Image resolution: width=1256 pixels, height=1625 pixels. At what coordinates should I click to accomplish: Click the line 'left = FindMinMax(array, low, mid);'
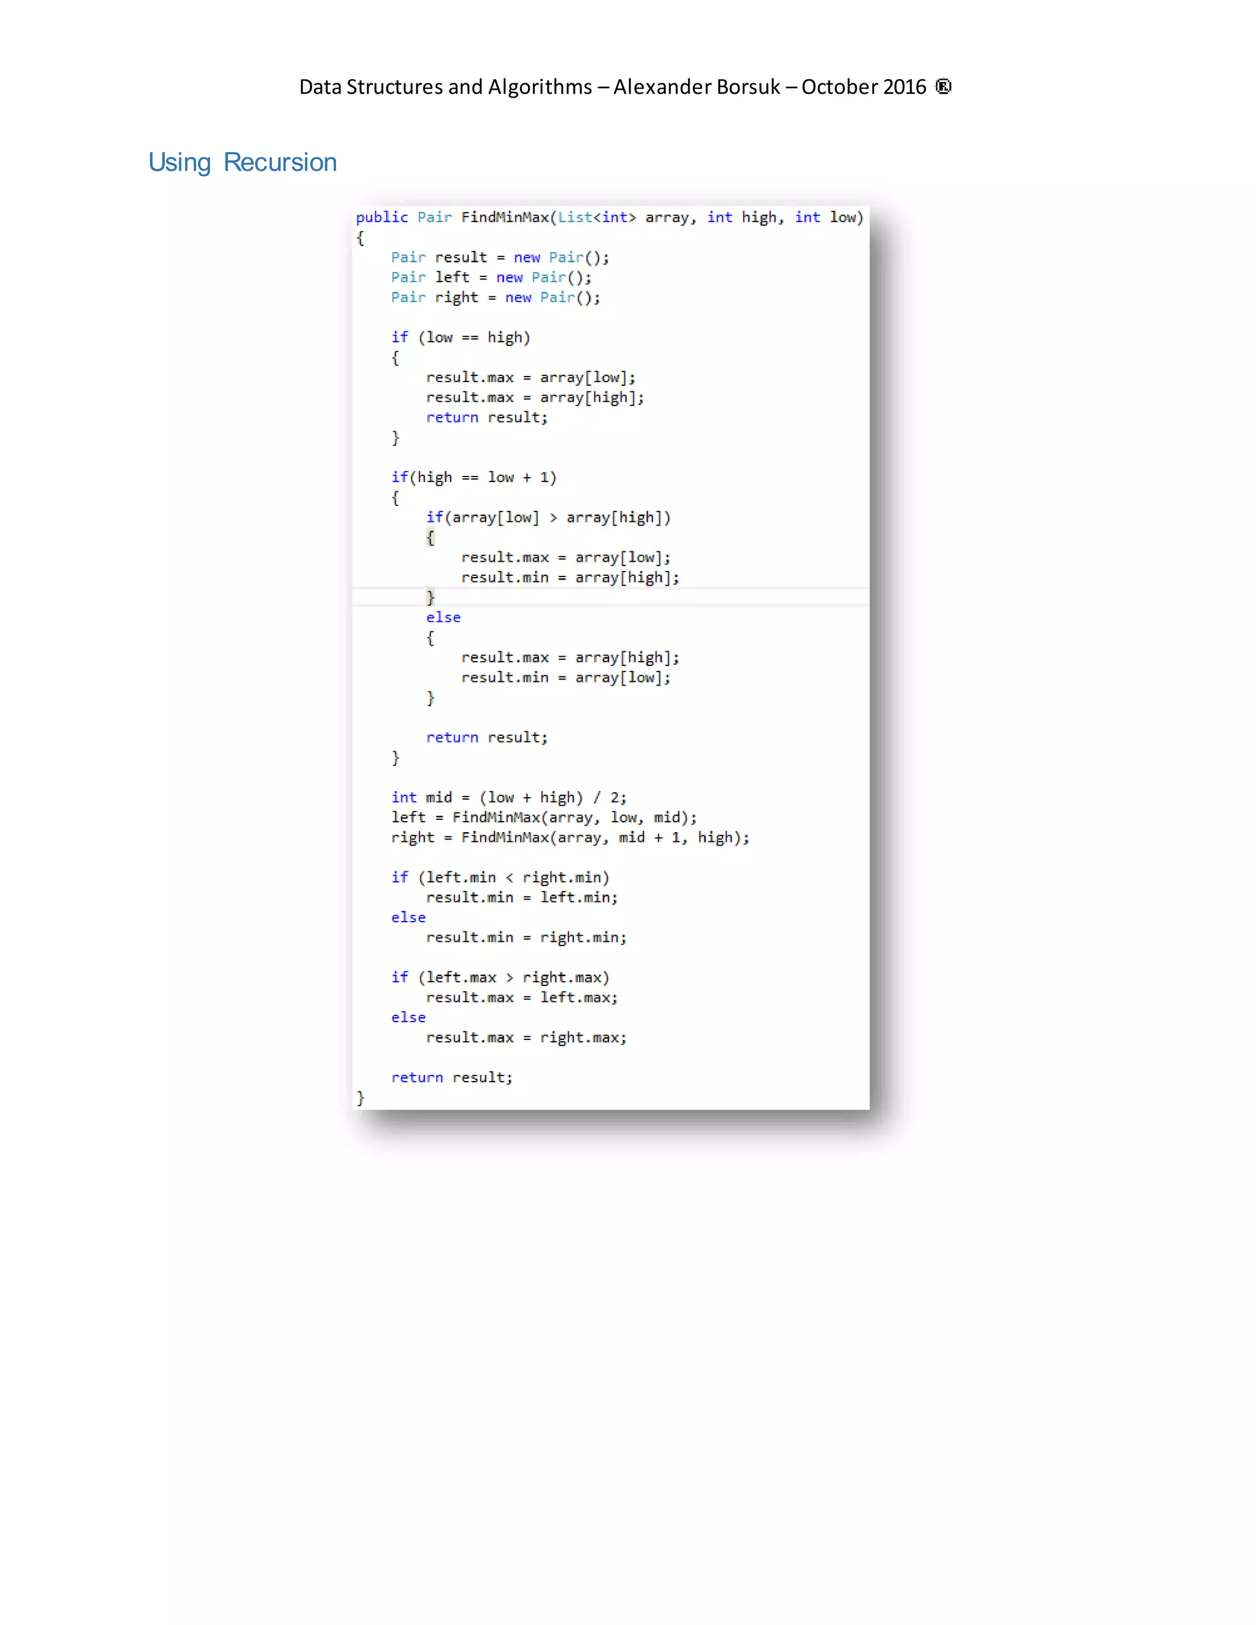pyautogui.click(x=544, y=817)
